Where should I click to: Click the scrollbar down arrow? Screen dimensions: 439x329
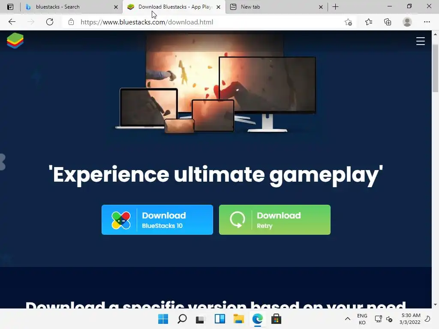click(435, 305)
